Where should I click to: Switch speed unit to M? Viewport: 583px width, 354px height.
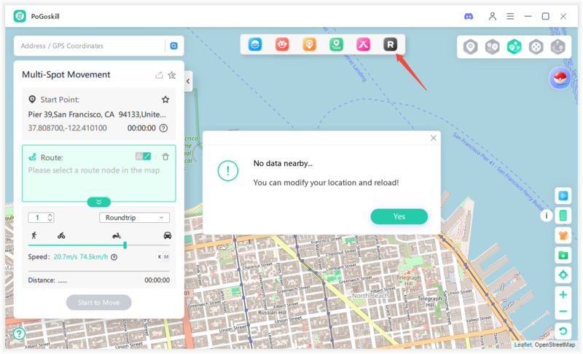coord(166,257)
